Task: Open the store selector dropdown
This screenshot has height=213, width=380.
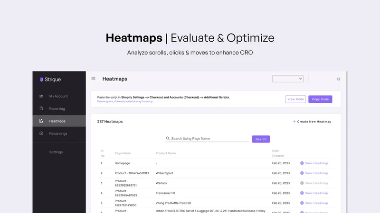Action: click(288, 79)
